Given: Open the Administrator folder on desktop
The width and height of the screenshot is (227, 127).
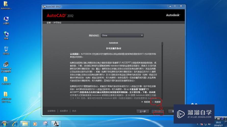Looking at the screenshot, I should 6,5.
